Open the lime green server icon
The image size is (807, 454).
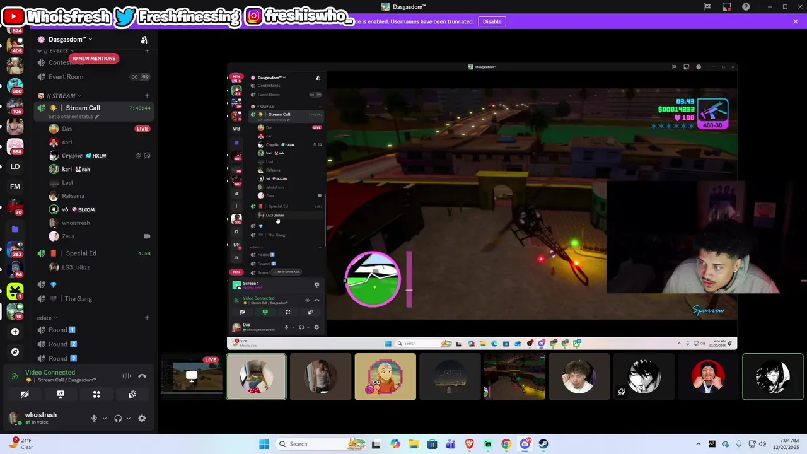[x=15, y=291]
